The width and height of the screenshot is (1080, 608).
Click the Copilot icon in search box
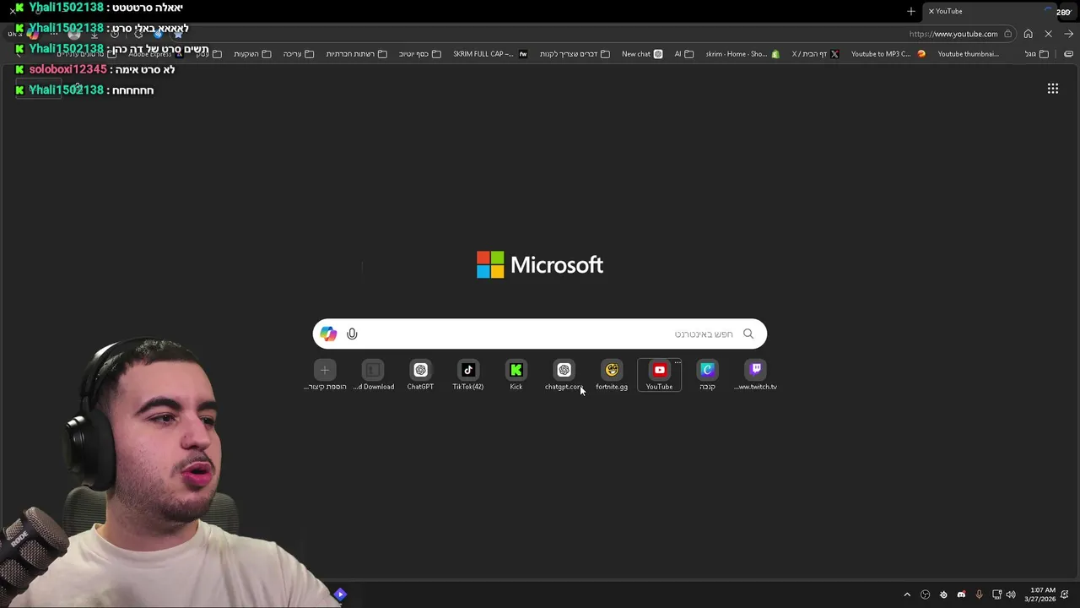click(x=328, y=334)
